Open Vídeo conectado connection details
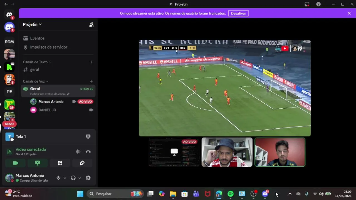This screenshot has width=356, height=200. click(x=31, y=149)
